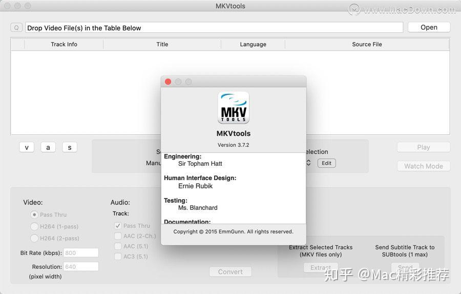
Task: Click the Drop Video File(s) text field
Action: coord(214,28)
